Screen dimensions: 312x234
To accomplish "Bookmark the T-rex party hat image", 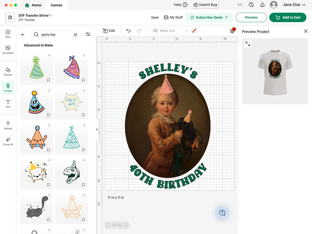I will [x=83, y=185].
